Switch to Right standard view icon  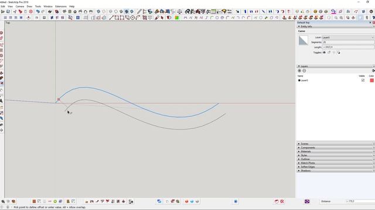80,12
